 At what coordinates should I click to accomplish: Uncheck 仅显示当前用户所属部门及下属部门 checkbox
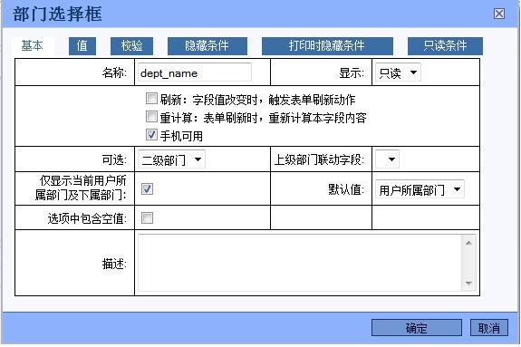147,188
